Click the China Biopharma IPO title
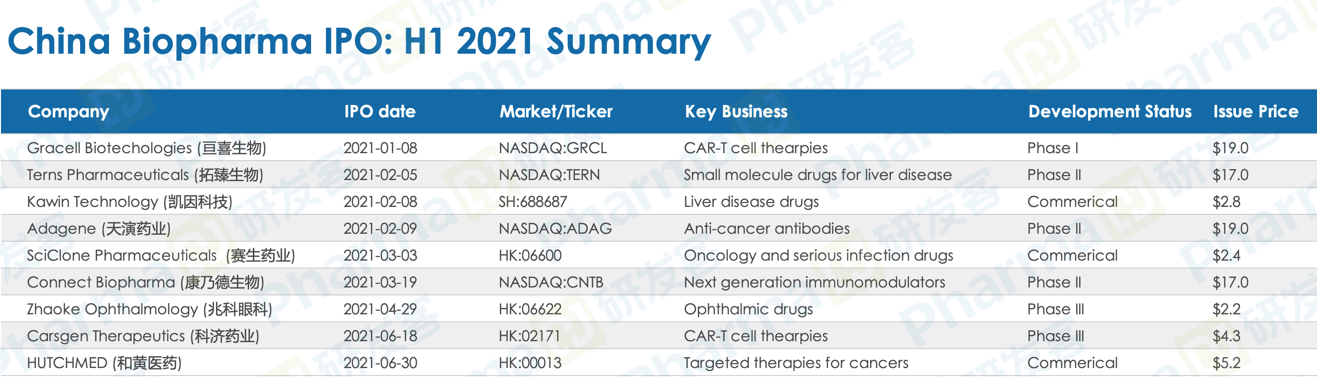Screen dimensions: 1317x377 click(359, 41)
